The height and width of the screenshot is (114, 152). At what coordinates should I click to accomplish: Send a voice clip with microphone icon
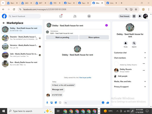47,103
